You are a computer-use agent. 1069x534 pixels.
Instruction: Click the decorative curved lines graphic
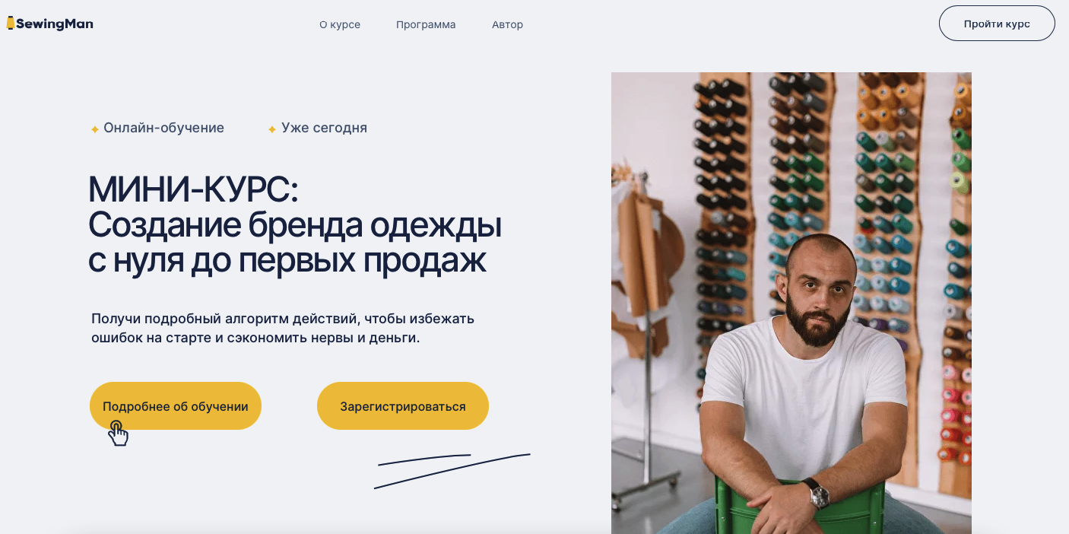pos(452,471)
